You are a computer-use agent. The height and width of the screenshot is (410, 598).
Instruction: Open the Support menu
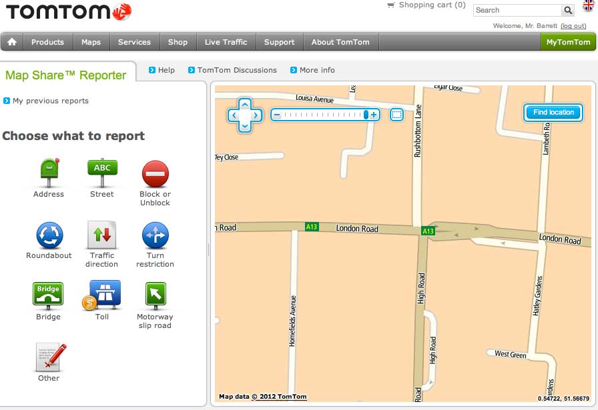280,42
